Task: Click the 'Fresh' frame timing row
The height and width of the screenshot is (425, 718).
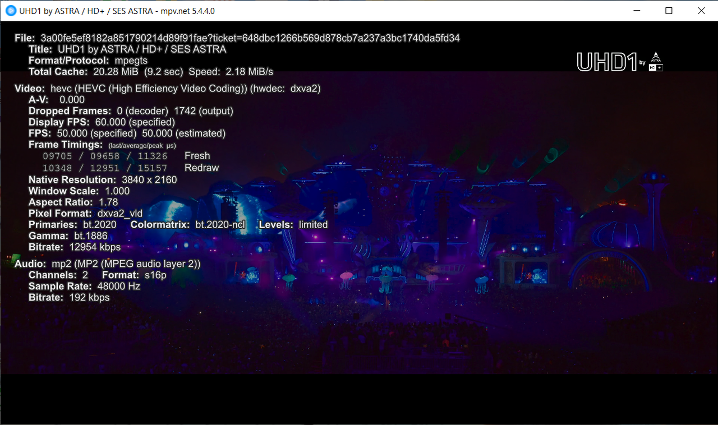Action: pyautogui.click(x=126, y=156)
